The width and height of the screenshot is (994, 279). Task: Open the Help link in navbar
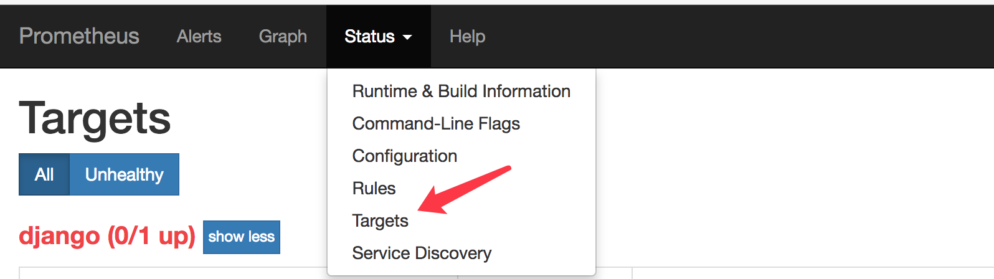[467, 36]
